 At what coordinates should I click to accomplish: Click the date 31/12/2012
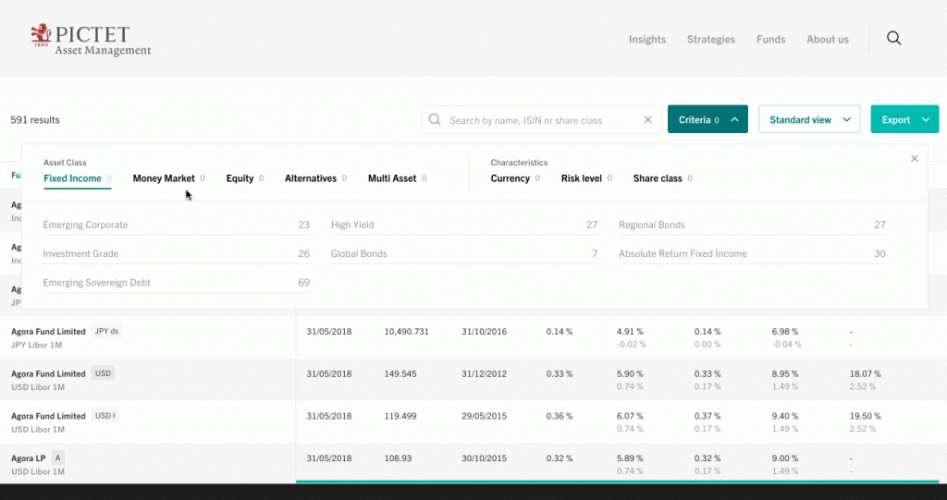click(x=484, y=373)
